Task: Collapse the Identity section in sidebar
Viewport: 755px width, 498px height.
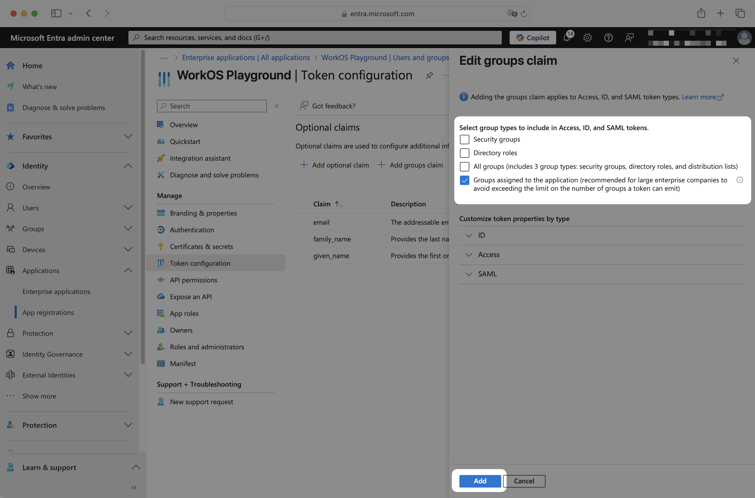Action: point(128,165)
